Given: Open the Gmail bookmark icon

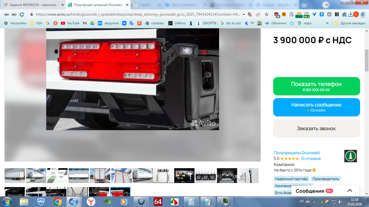Looking at the screenshot, I should coord(85,23).
